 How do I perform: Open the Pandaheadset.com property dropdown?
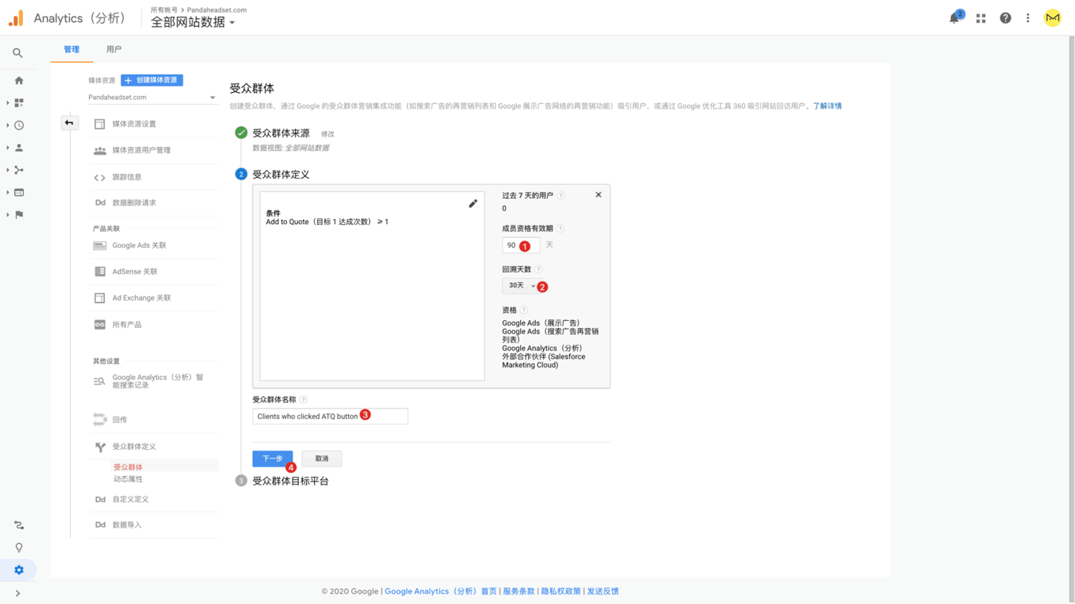[x=152, y=98]
